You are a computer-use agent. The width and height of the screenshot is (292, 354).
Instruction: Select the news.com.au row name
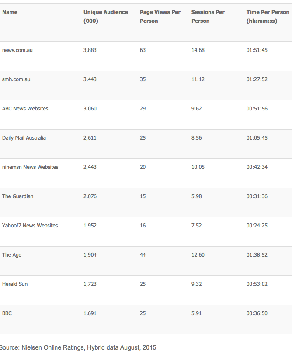pyautogui.click(x=17, y=50)
